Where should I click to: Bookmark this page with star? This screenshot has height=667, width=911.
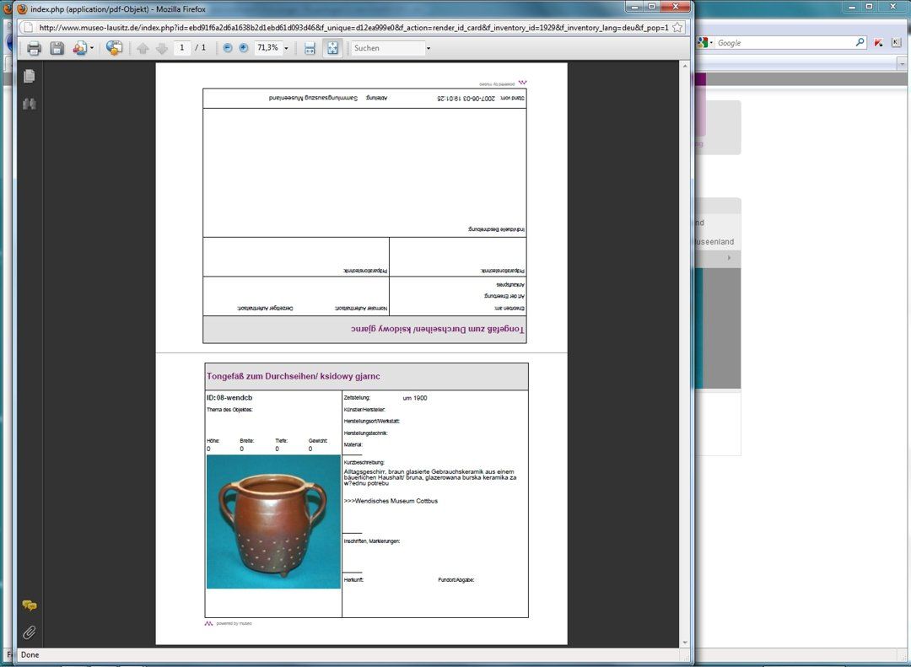click(x=677, y=27)
